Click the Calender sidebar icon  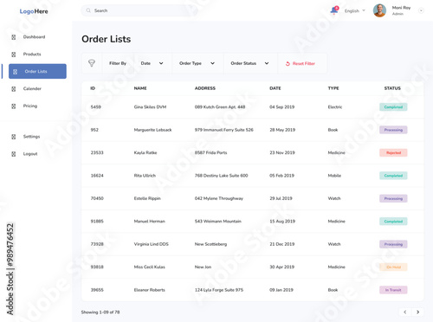14,89
